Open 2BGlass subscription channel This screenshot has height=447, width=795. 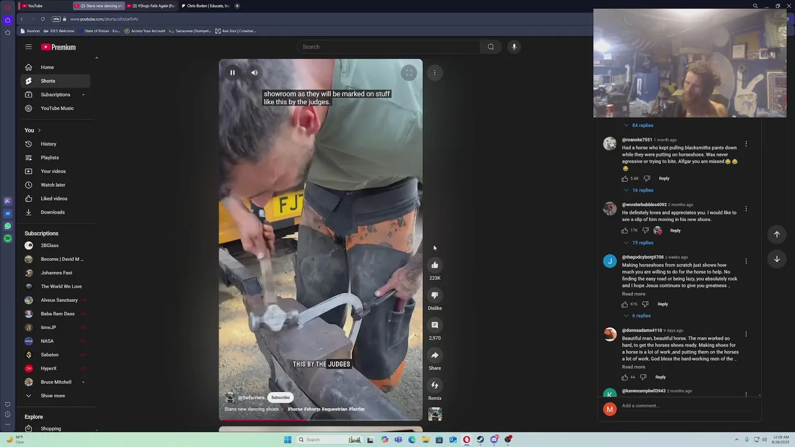56,245
